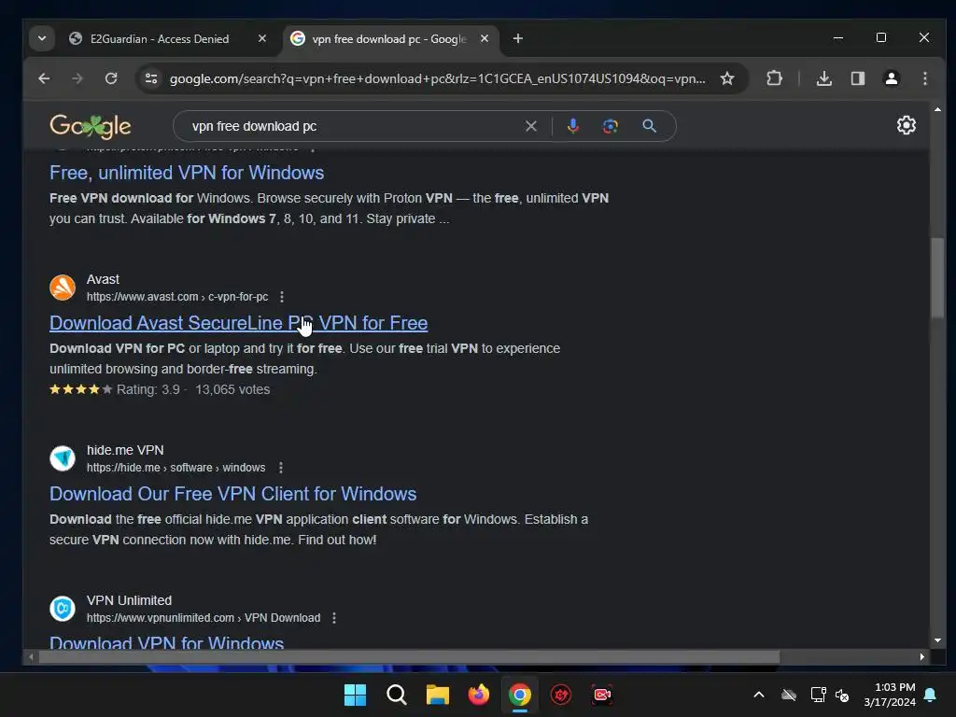Open the screen recorder taskbar icon

tap(602, 695)
